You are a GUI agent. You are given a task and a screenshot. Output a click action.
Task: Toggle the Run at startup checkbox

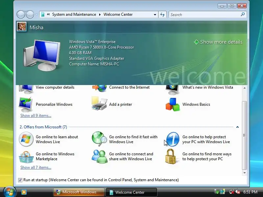pos(20,180)
